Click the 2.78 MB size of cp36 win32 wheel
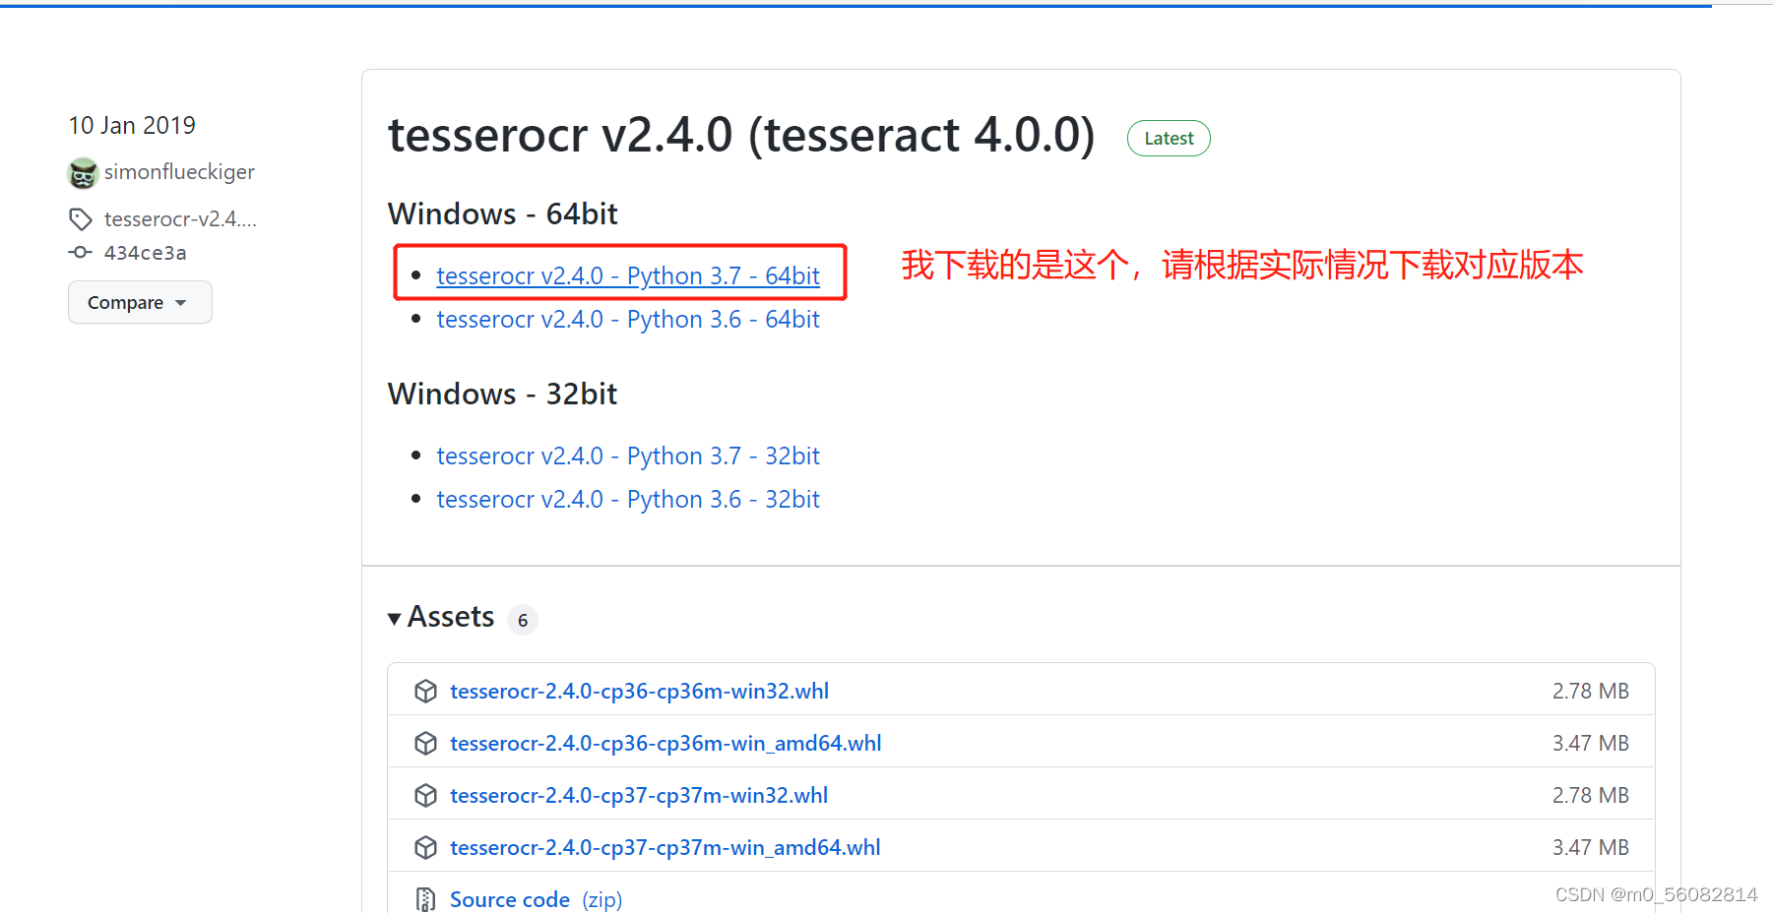 point(1591,691)
